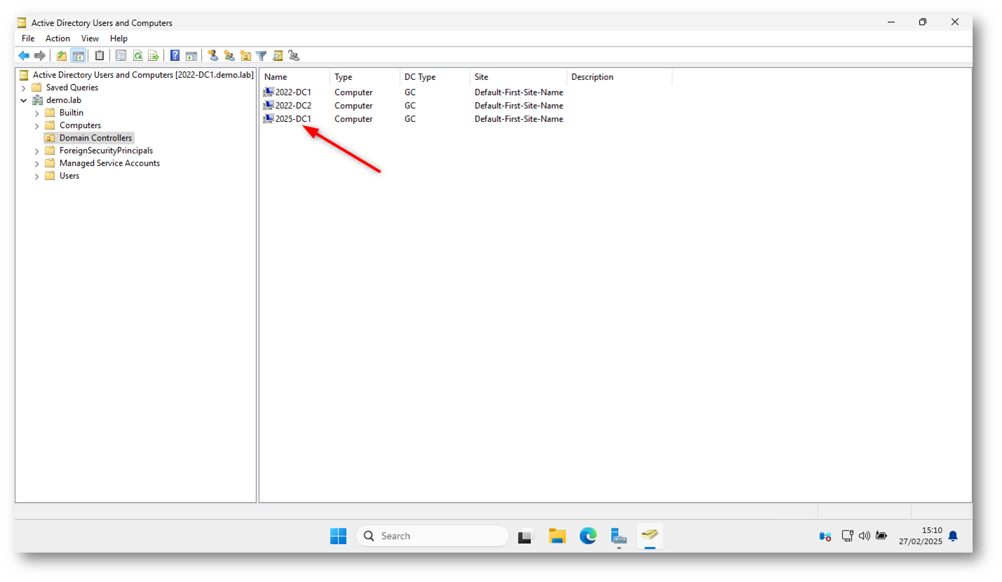1002x582 pixels.
Task: Click the volume speaker icon in the system tray
Action: 864,536
